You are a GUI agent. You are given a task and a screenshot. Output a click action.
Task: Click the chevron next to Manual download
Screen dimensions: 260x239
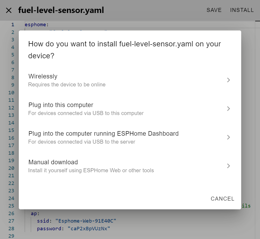pos(228,166)
